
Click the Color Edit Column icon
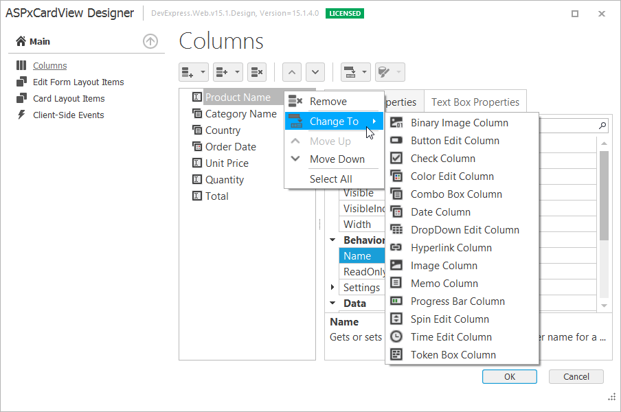pyautogui.click(x=396, y=176)
